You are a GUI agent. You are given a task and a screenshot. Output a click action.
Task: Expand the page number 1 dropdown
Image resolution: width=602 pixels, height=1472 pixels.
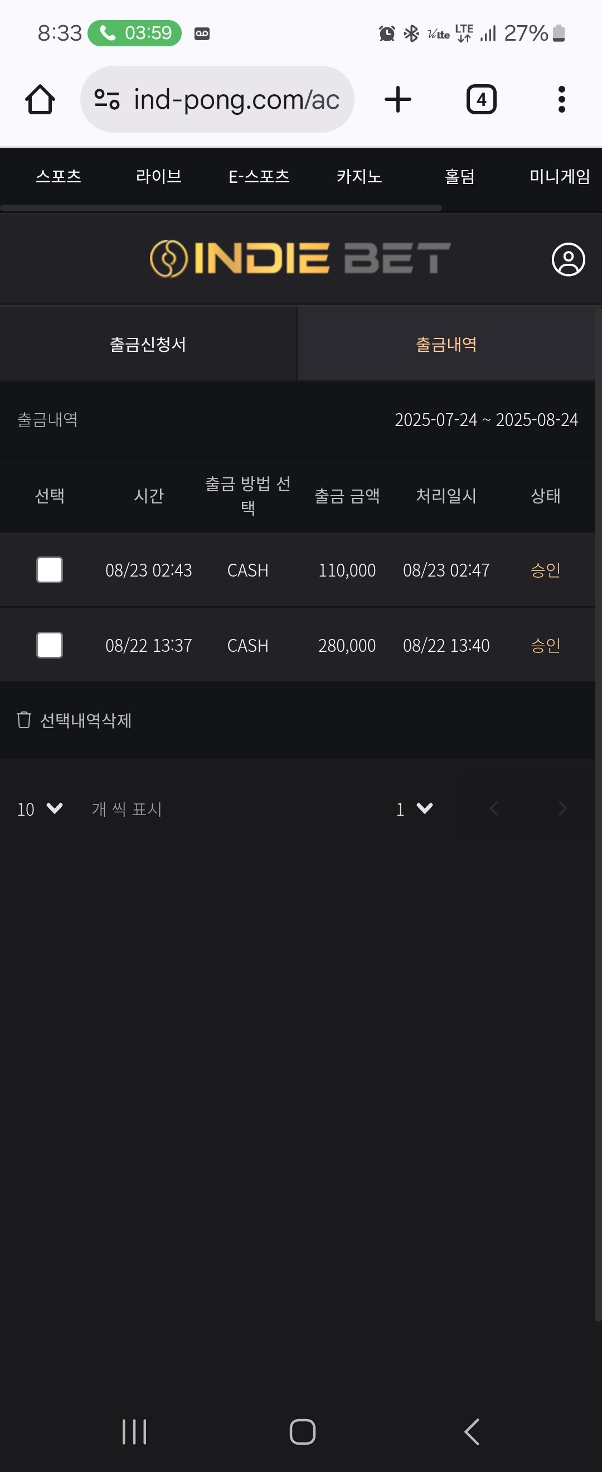point(414,808)
